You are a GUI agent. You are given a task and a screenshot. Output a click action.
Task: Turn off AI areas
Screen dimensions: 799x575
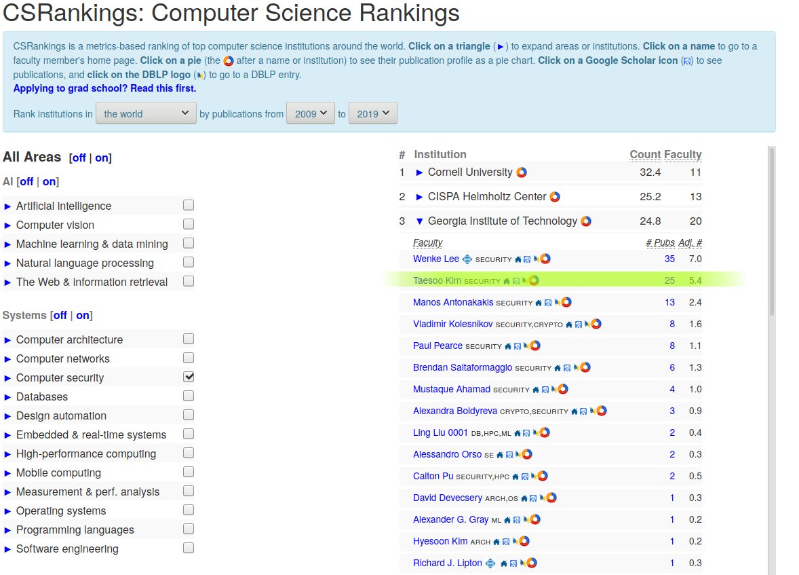tap(26, 182)
